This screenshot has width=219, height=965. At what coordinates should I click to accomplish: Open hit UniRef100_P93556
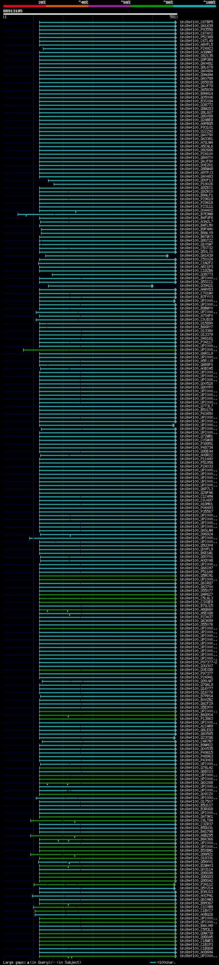pyautogui.click(x=196, y=29)
